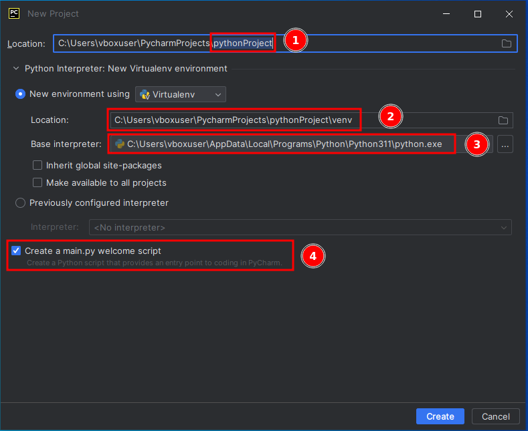Choose Previously configured interpreter option
The height and width of the screenshot is (431, 528).
20,202
